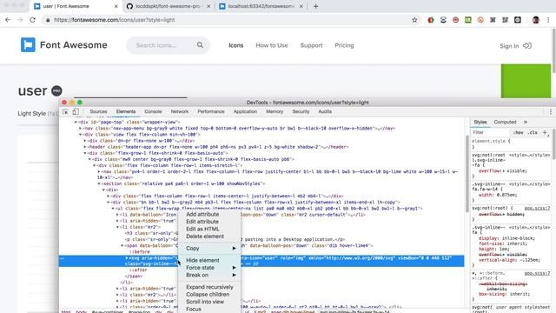Viewport: 556px width, 313px height.
Task: Choose Add attribute from context menu
Action: (202, 214)
